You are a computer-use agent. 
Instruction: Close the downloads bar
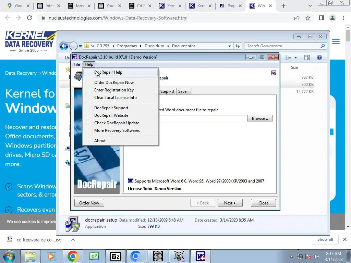pyautogui.click(x=345, y=239)
